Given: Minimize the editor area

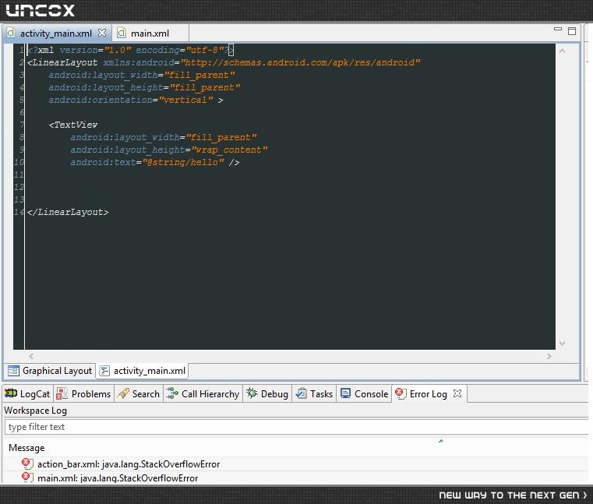Looking at the screenshot, I should coord(557,29).
